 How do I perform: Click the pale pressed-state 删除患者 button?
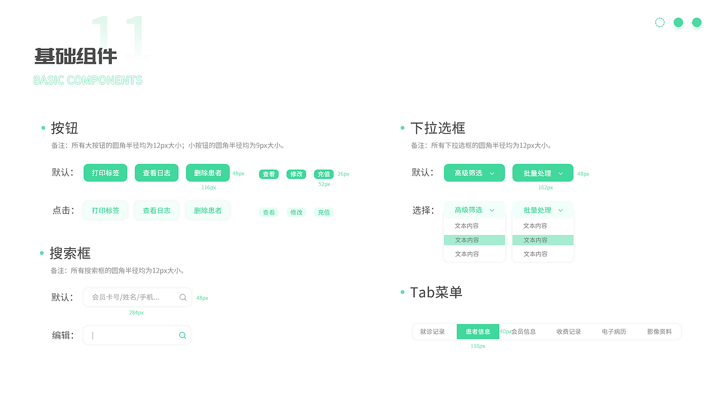point(208,210)
